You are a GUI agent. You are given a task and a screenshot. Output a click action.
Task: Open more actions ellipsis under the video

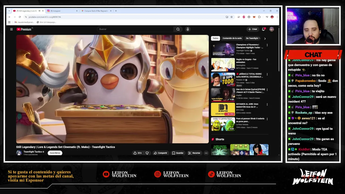(x=206, y=153)
